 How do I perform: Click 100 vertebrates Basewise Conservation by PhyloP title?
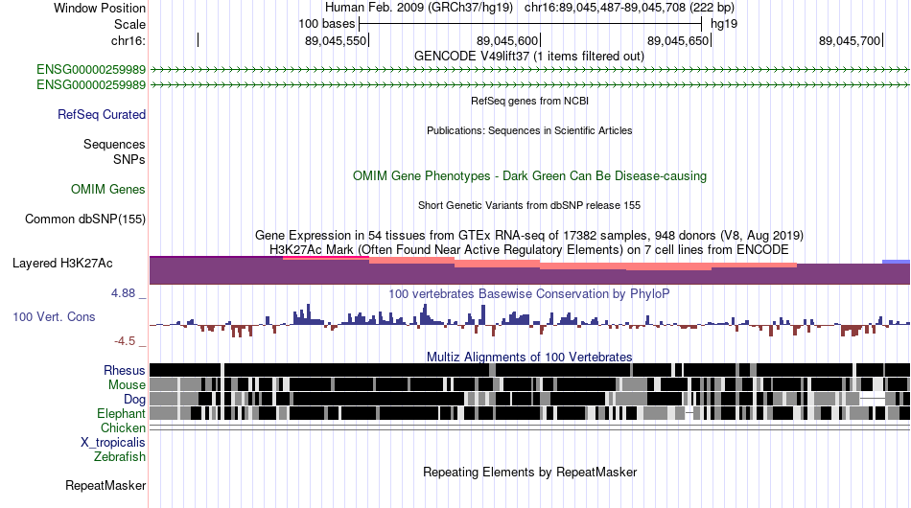tap(529, 293)
